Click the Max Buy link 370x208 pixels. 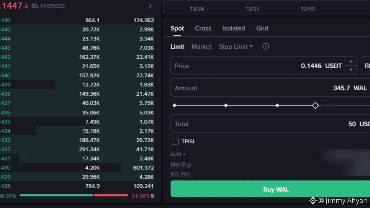(181, 164)
